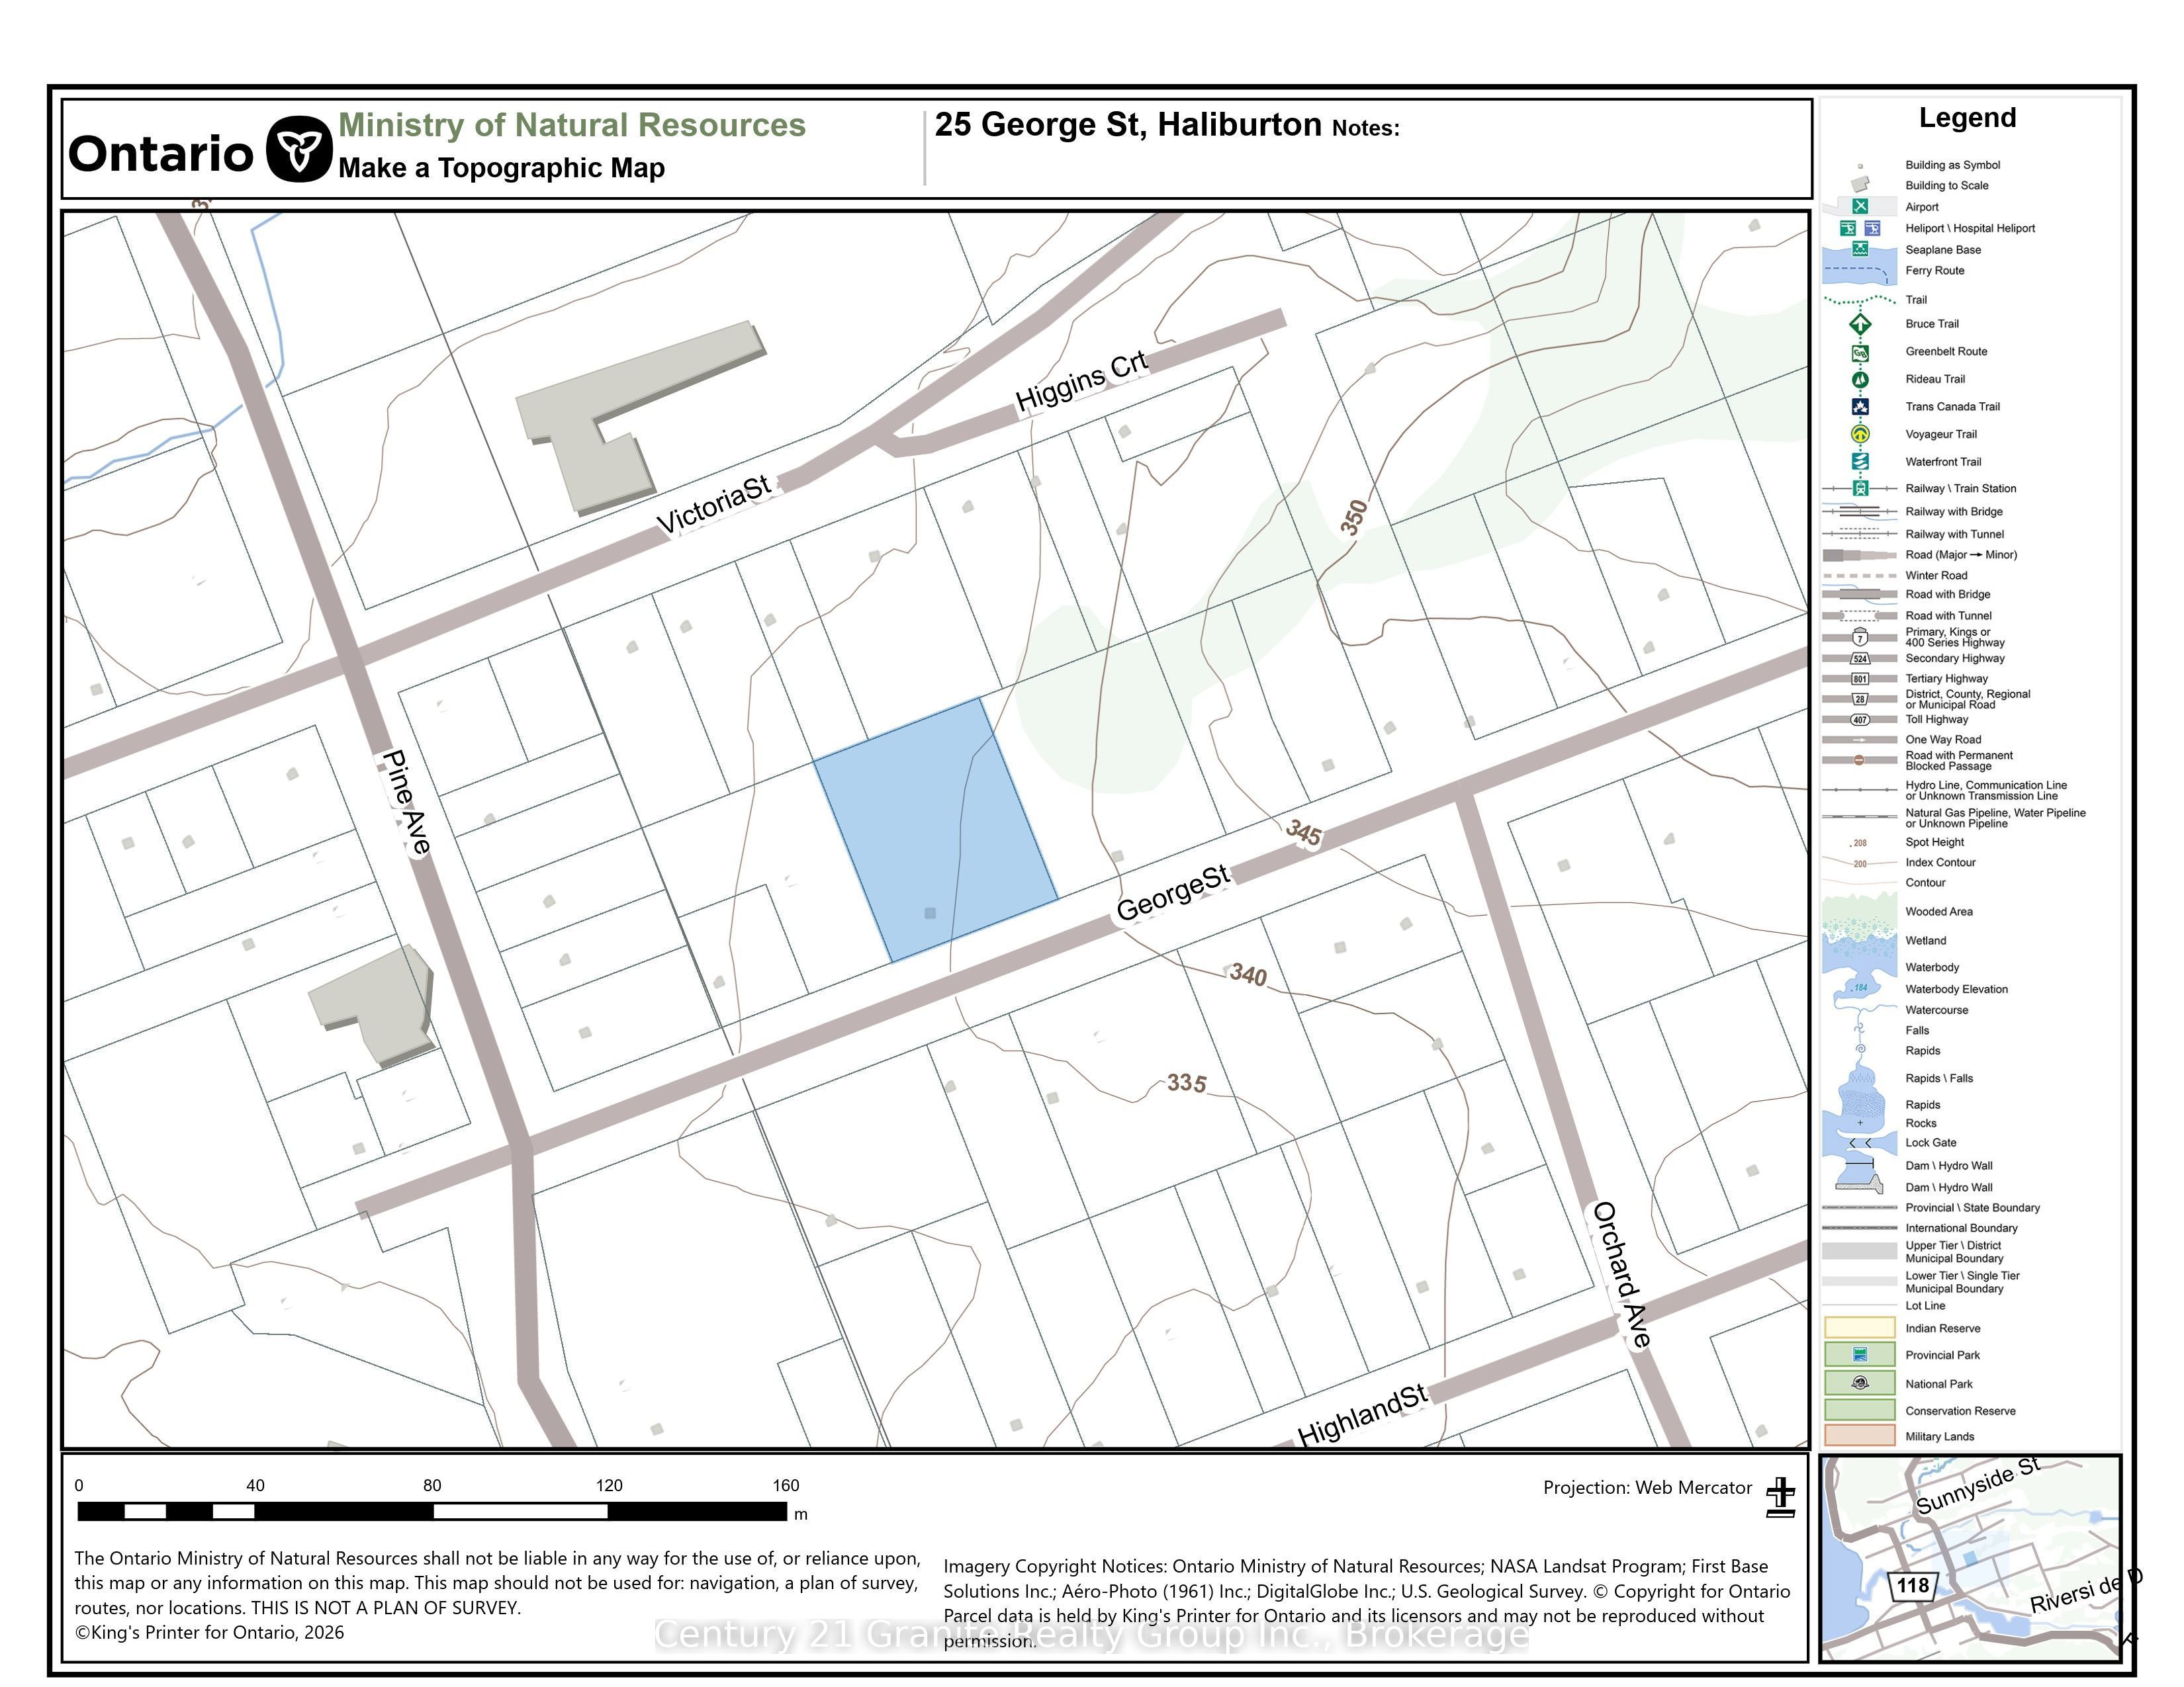
Task: Click the National Park legend icon
Action: (x=1860, y=1383)
